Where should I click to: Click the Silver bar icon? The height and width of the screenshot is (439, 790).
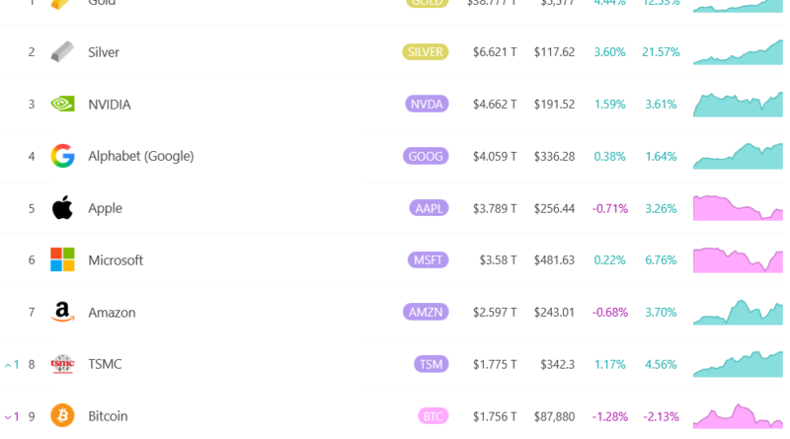62,52
